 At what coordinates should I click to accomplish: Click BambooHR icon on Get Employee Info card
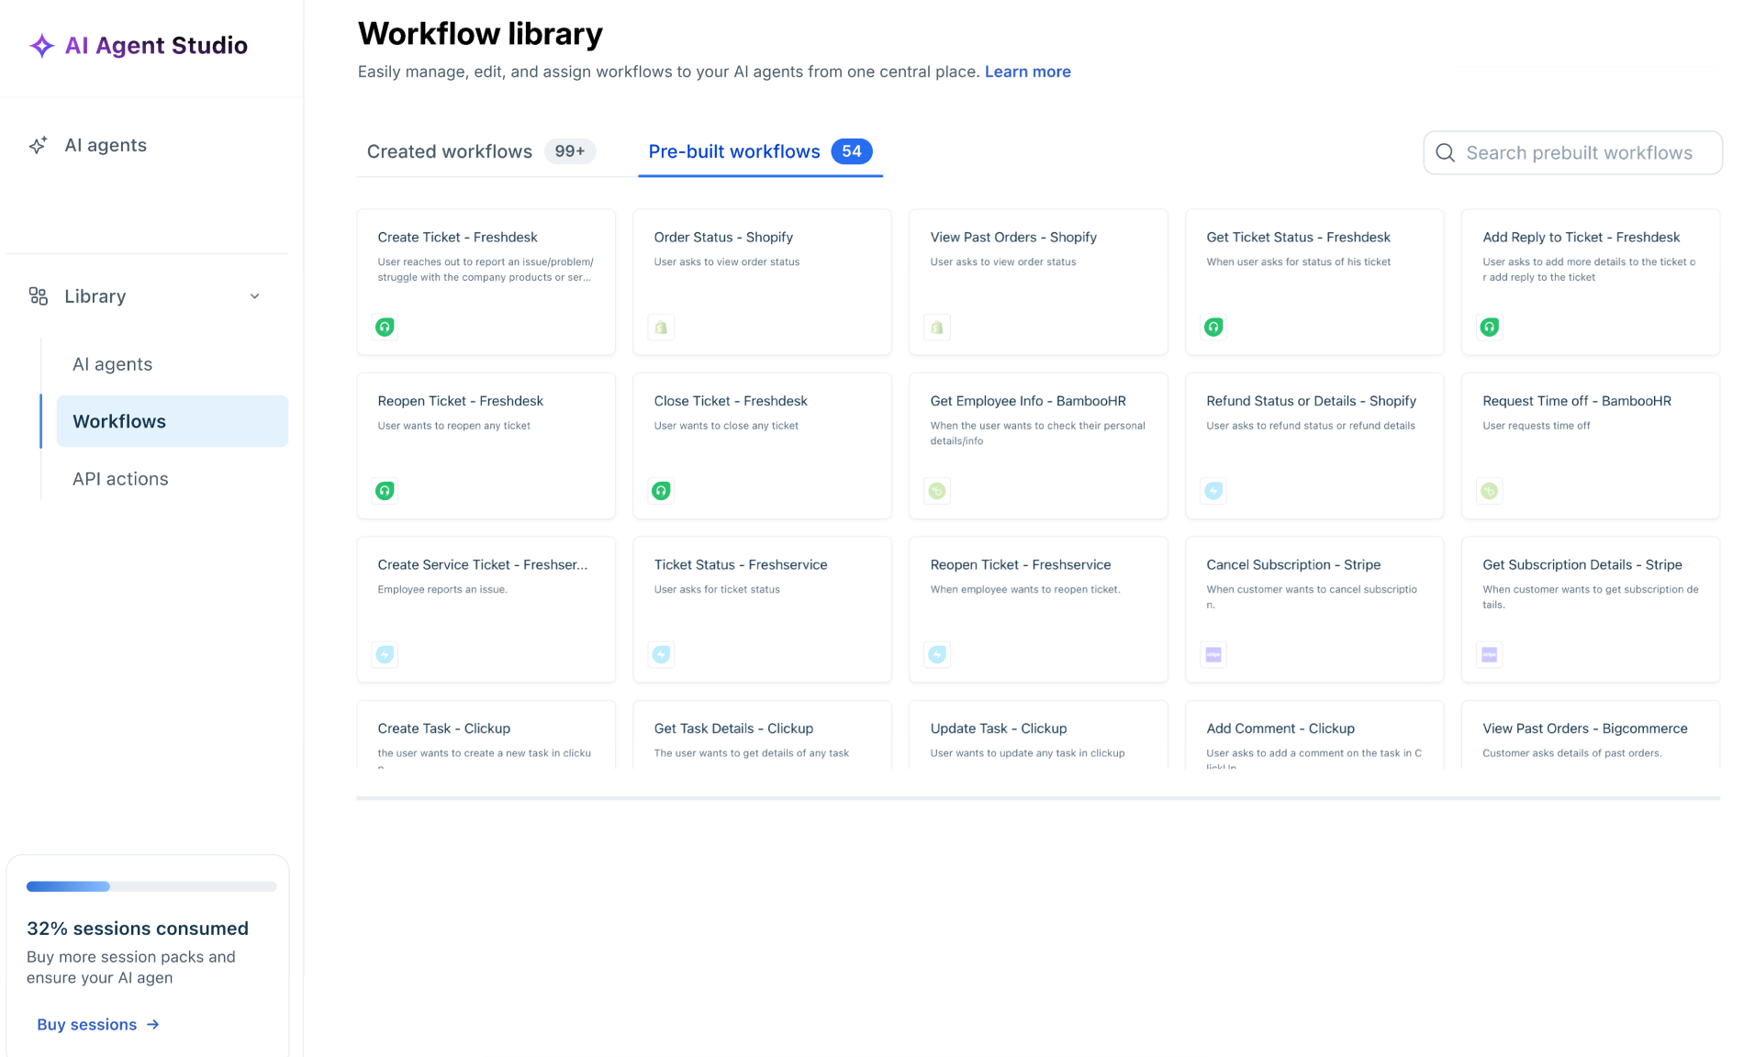[937, 491]
